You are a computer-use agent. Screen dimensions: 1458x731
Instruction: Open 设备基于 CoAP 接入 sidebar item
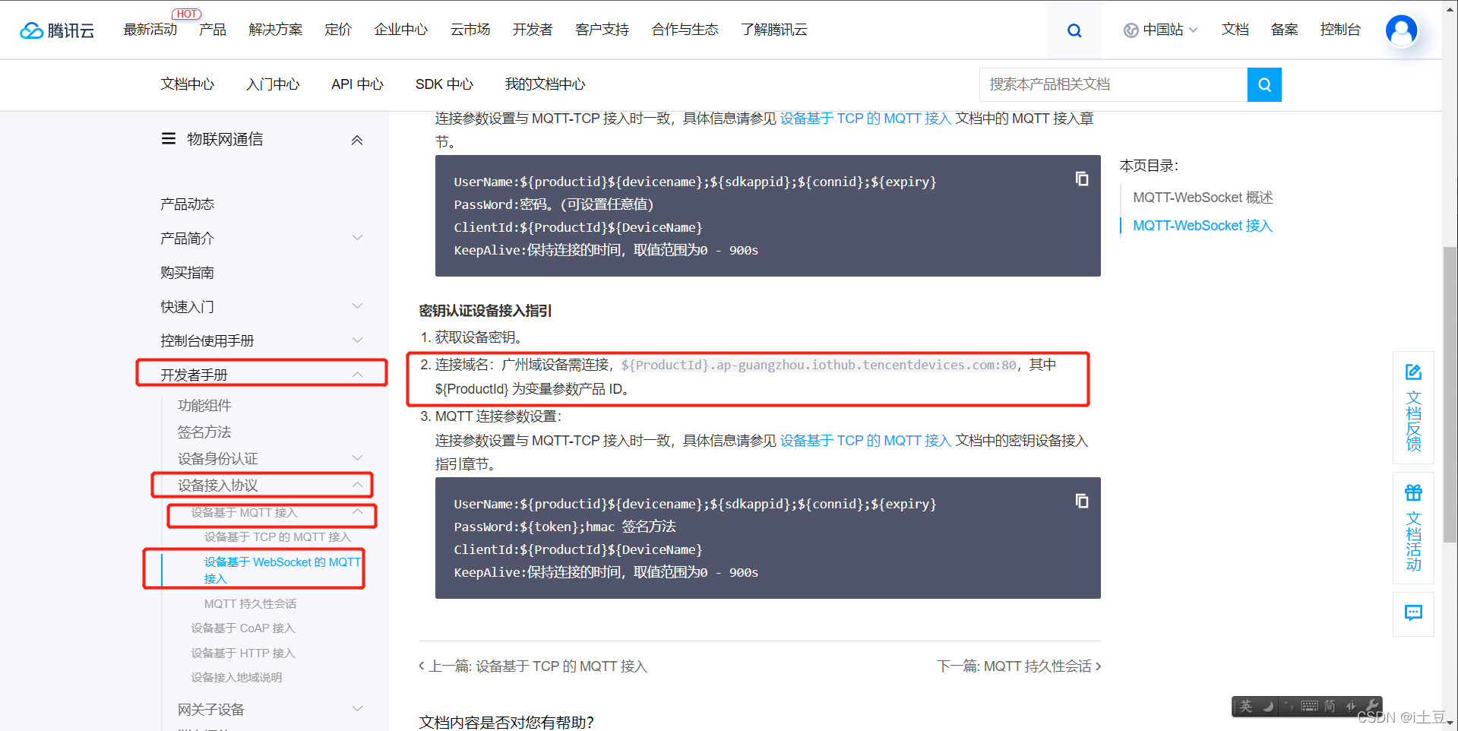(242, 628)
